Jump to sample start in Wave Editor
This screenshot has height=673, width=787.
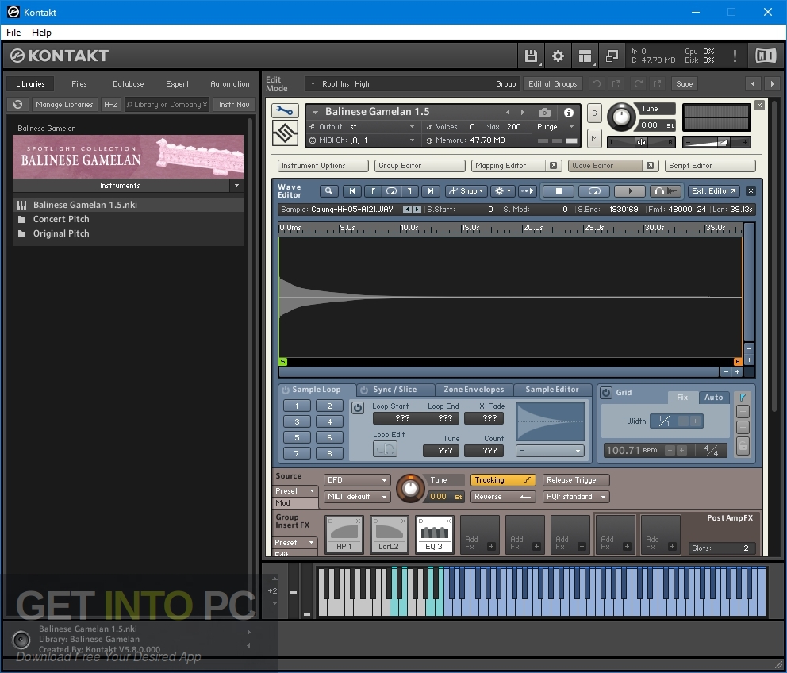click(351, 190)
